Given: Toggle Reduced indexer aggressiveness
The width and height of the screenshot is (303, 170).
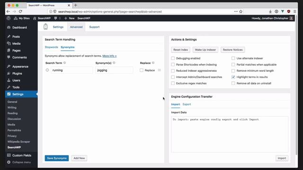Looking at the screenshot, I should [x=173, y=71].
